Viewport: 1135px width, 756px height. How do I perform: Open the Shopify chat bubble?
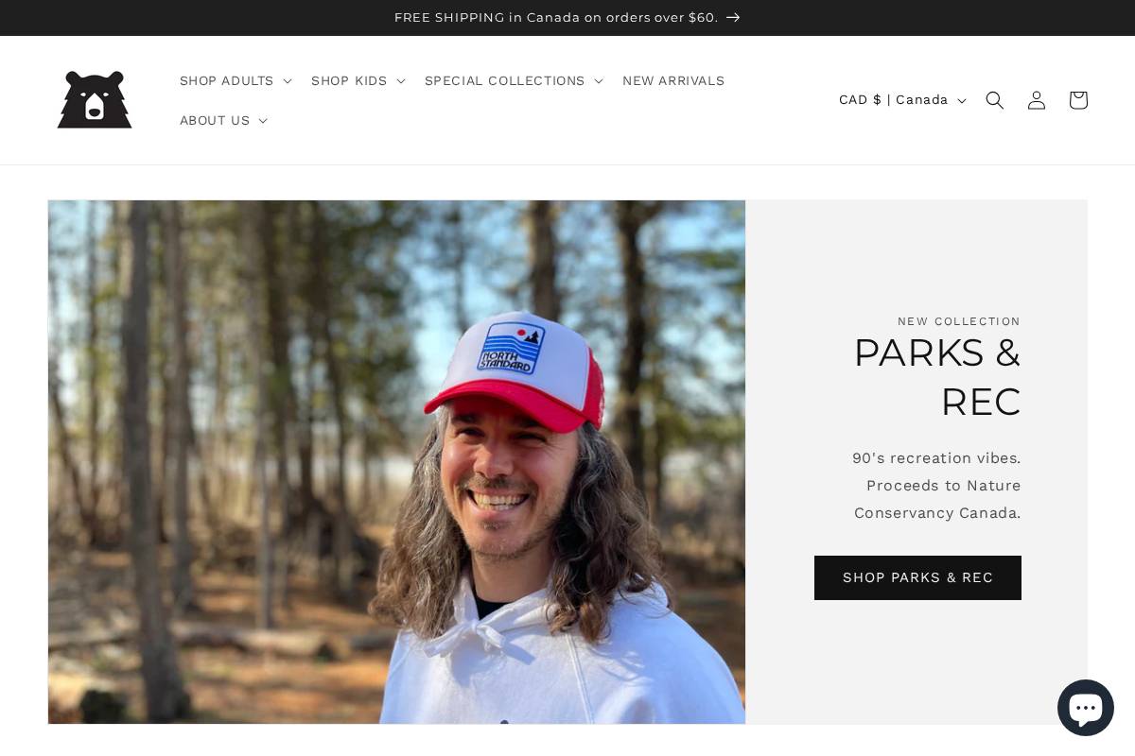pyautogui.click(x=1085, y=709)
